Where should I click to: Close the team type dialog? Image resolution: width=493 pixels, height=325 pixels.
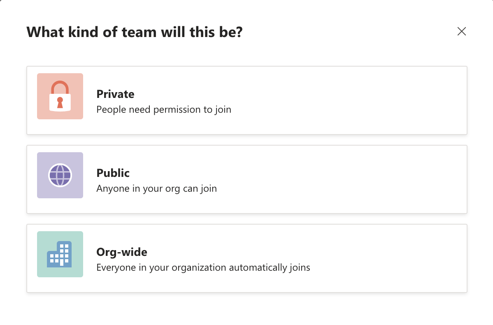click(x=462, y=31)
